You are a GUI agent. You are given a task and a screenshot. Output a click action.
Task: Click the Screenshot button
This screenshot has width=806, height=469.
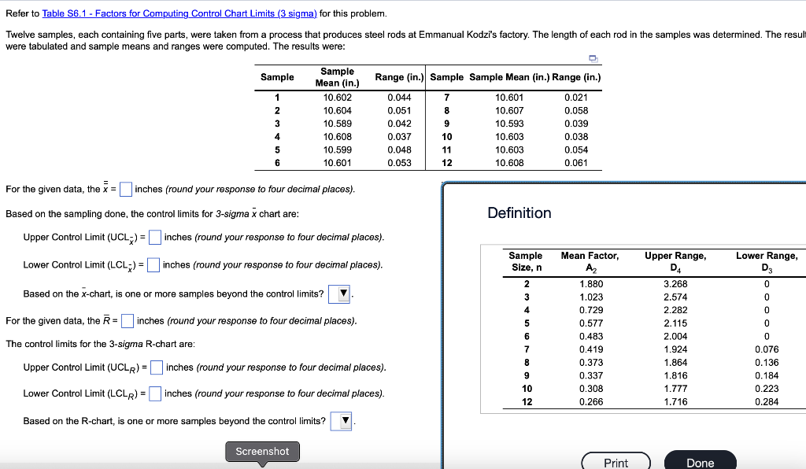(x=262, y=451)
